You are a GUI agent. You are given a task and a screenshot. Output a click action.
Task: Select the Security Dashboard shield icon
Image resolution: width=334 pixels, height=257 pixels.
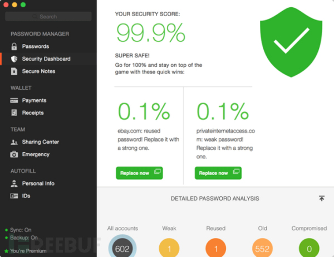(x=14, y=59)
